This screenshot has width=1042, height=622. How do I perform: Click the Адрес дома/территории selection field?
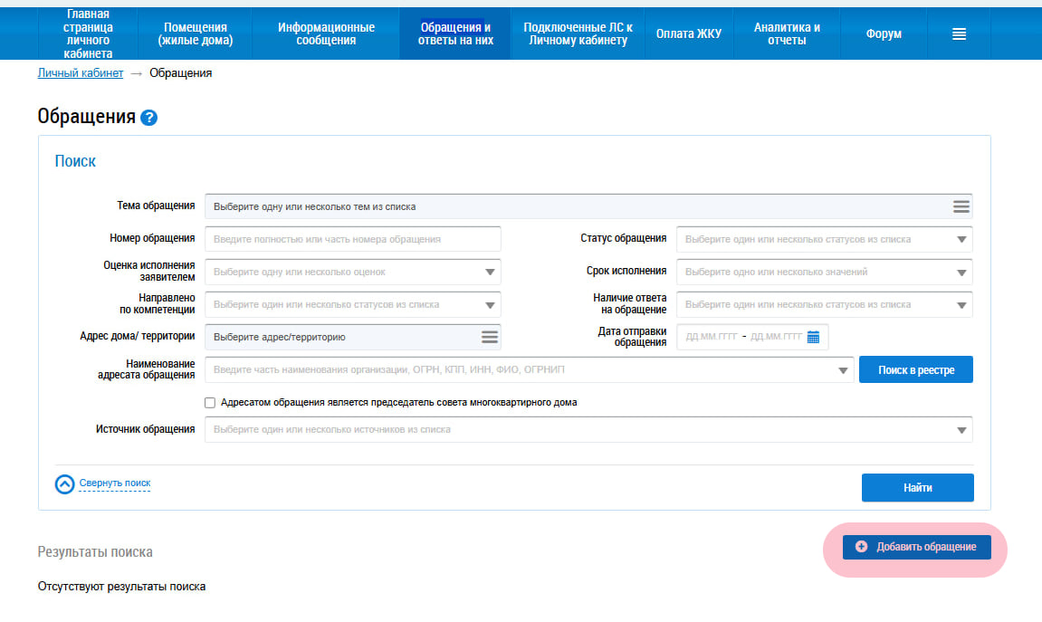pyautogui.click(x=353, y=337)
